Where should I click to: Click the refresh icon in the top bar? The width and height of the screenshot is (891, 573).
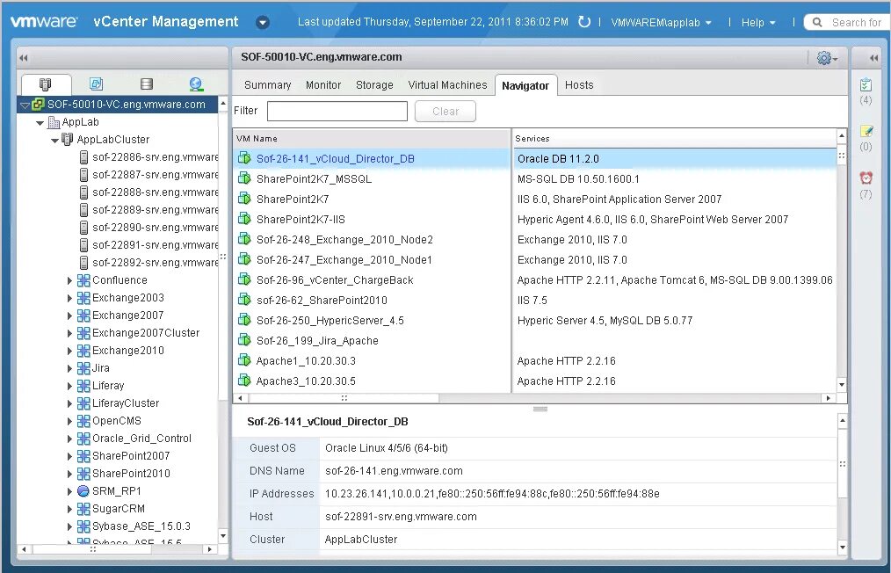point(586,22)
